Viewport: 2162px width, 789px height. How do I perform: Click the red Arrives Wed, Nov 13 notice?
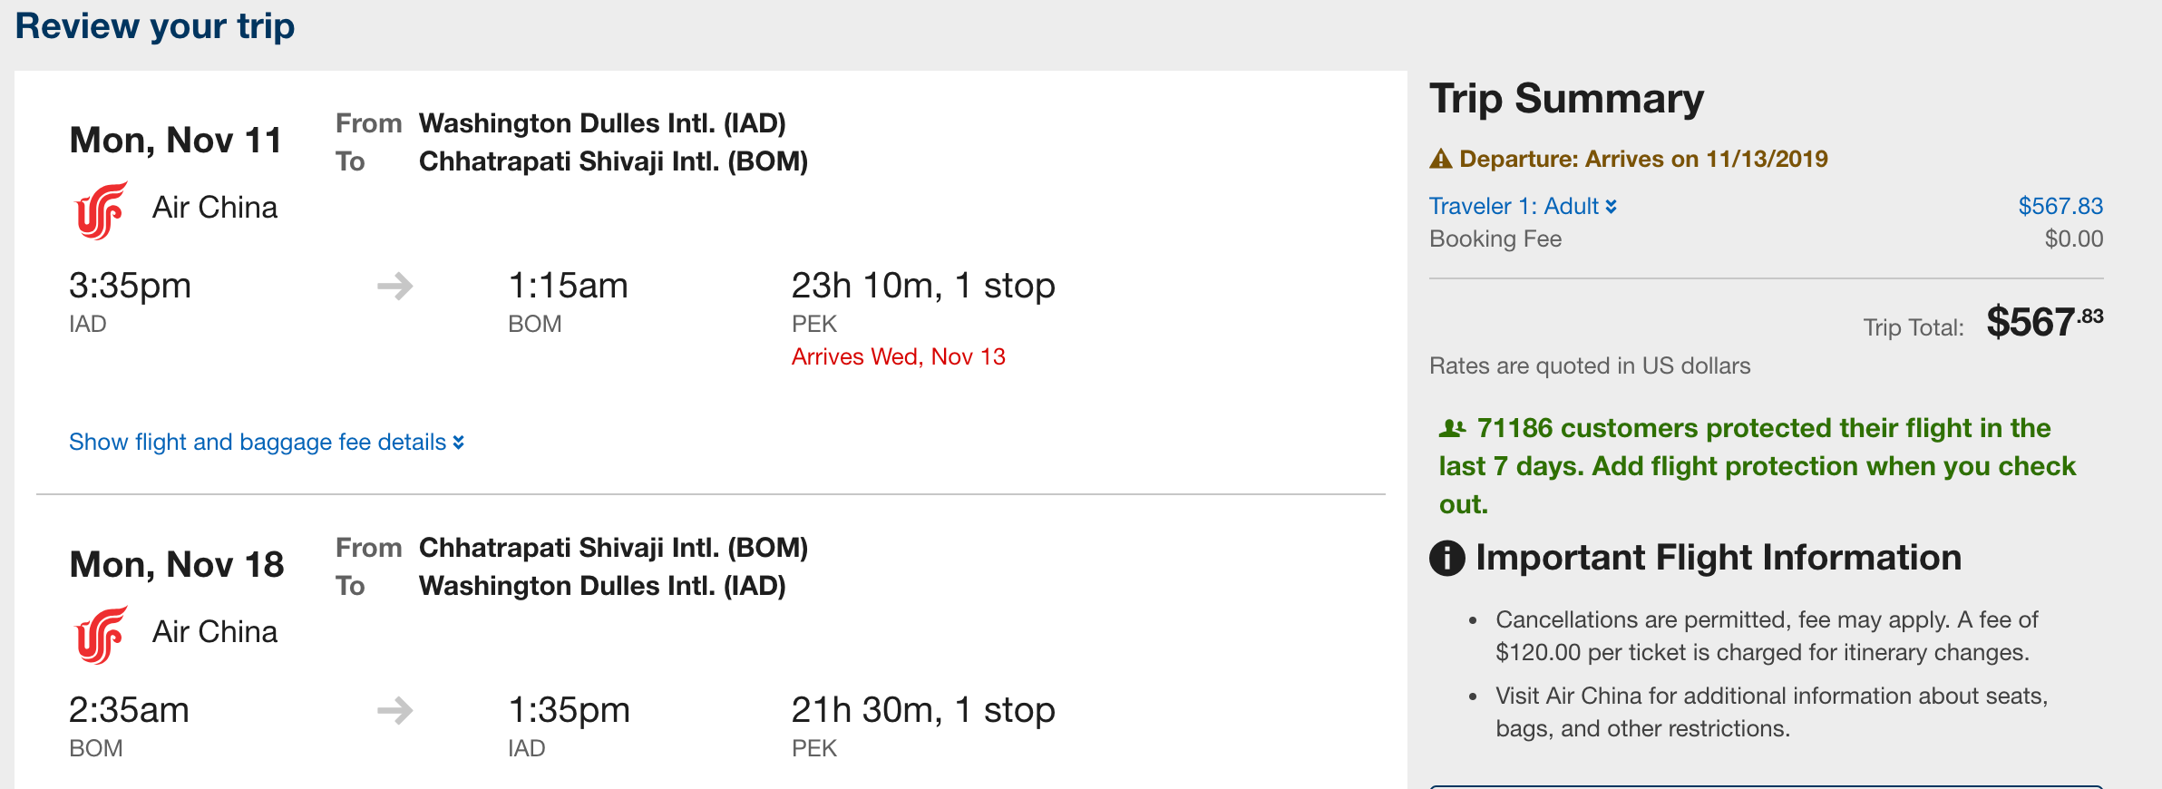[x=898, y=356]
